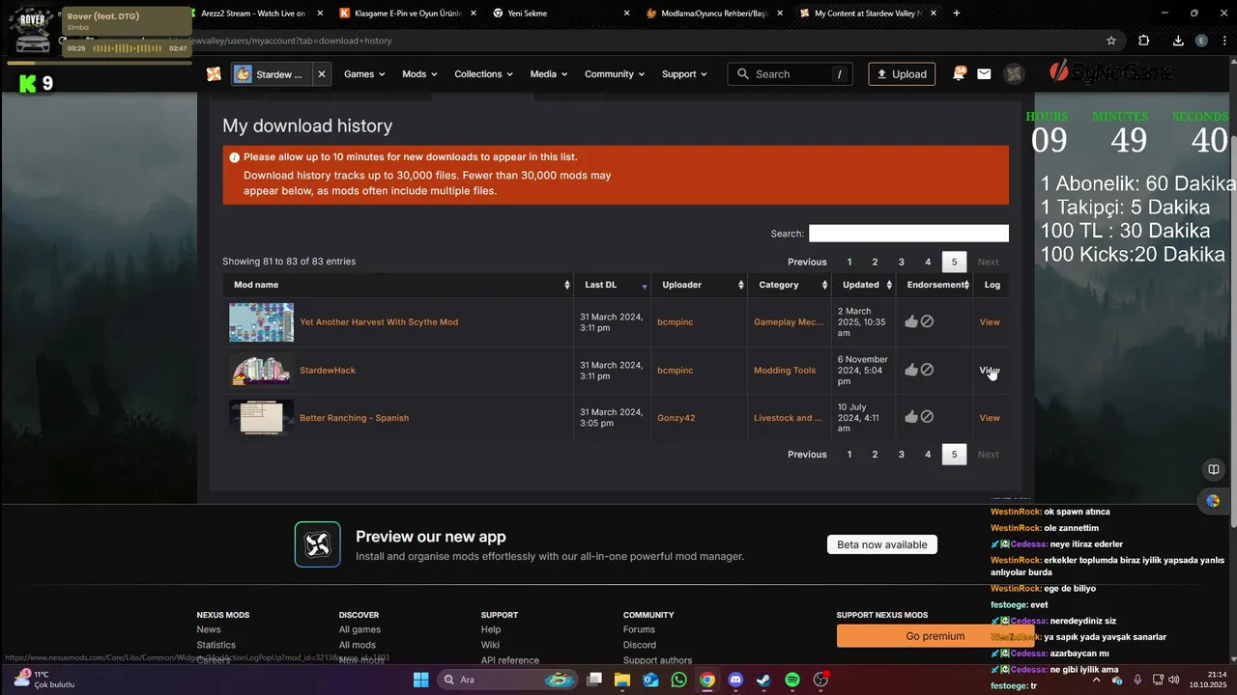This screenshot has width=1237, height=695.
Task: Open the messages envelope icon
Action: [x=984, y=74]
